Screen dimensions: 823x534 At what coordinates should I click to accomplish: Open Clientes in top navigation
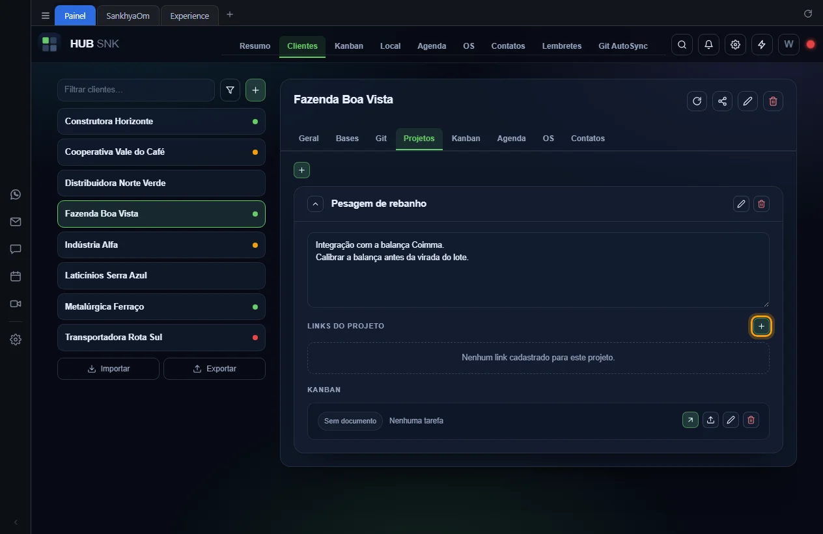click(302, 46)
